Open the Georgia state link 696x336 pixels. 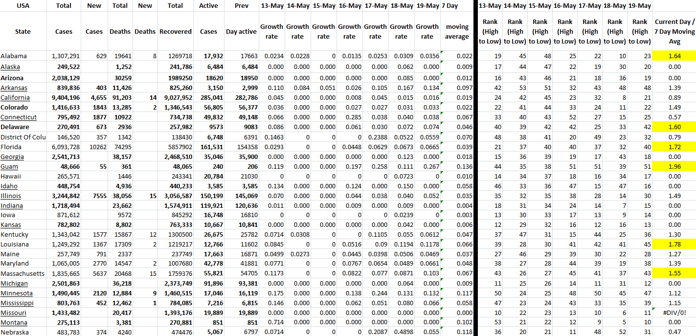pyautogui.click(x=12, y=157)
